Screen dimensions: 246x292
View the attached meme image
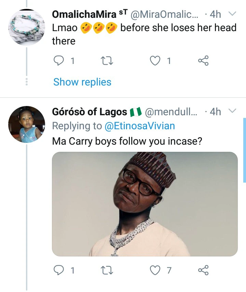click(x=145, y=204)
